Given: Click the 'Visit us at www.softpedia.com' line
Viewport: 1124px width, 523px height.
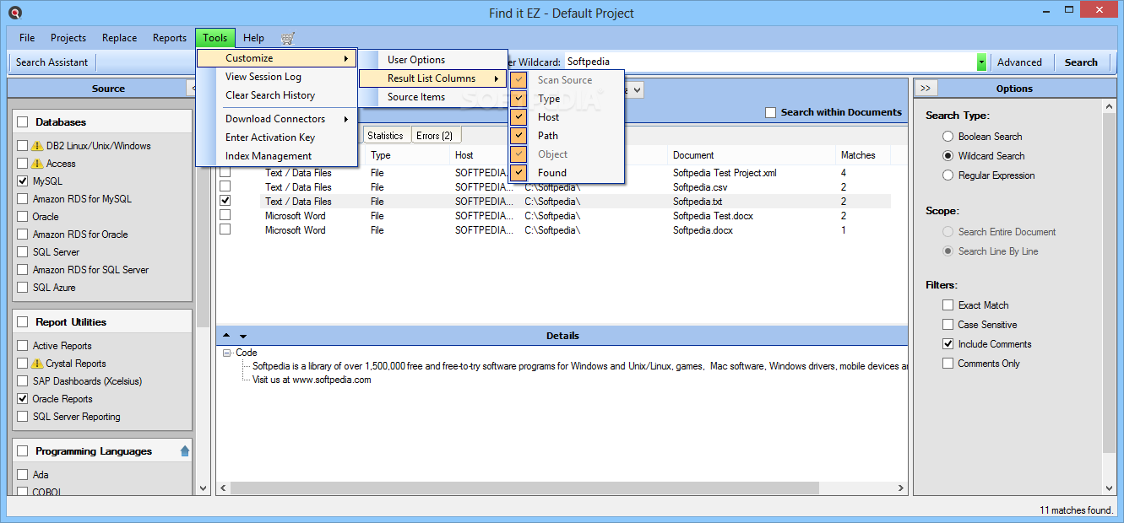Looking at the screenshot, I should coord(312,380).
